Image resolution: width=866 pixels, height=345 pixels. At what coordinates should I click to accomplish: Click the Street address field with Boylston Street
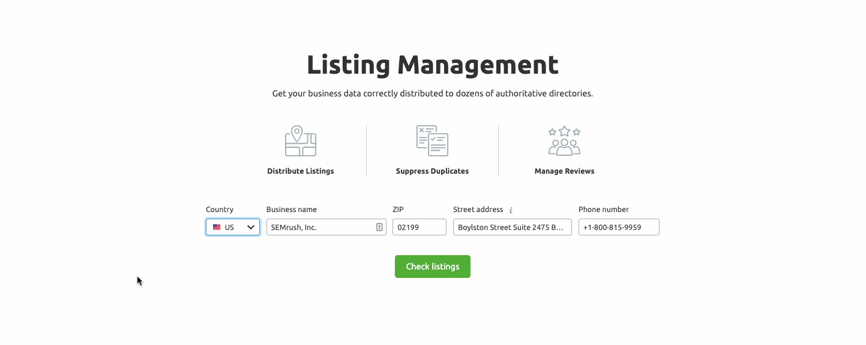(511, 228)
